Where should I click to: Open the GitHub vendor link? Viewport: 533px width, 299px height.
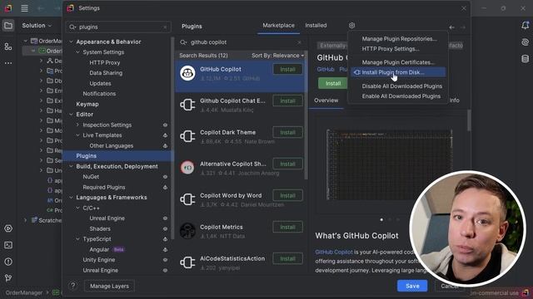pos(326,69)
